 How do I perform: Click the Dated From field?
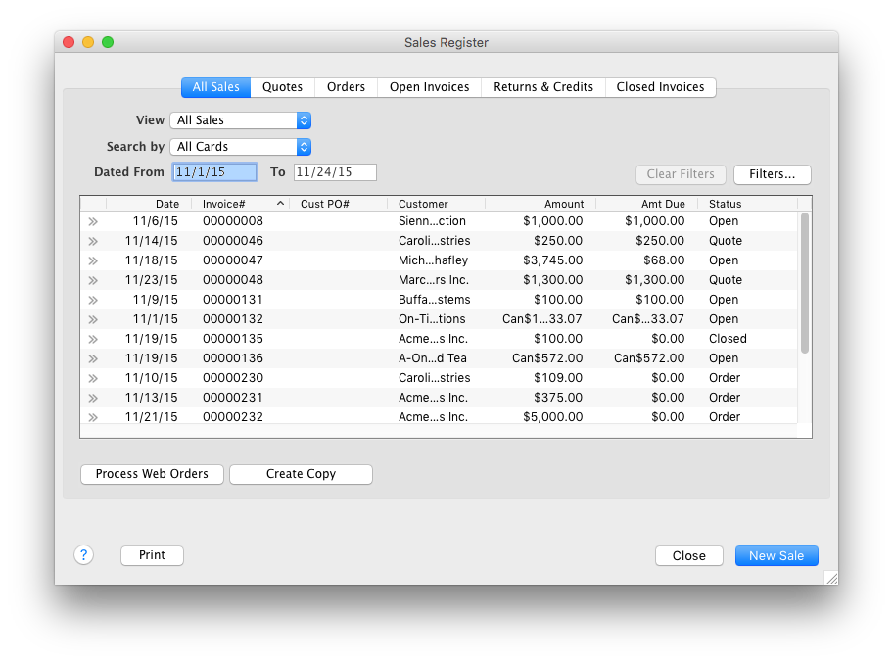pos(214,172)
